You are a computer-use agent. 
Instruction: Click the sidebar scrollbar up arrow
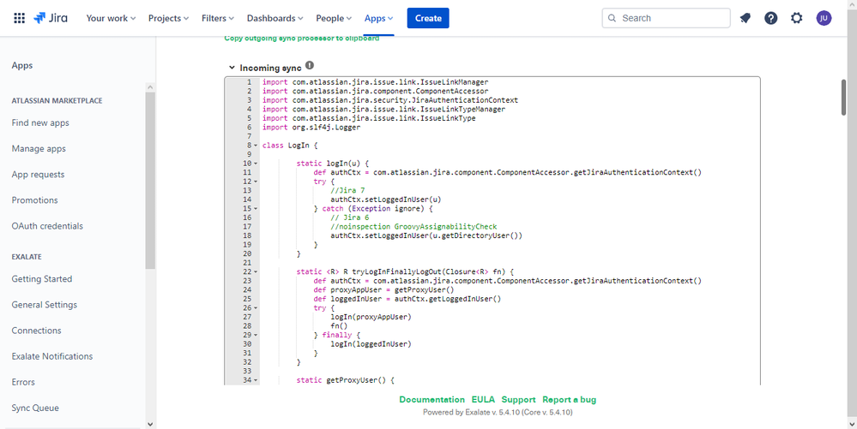[150, 87]
